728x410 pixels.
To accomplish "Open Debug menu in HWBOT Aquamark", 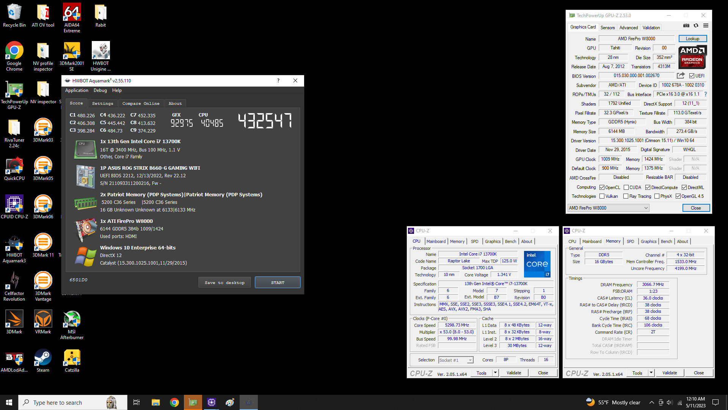I will (x=100, y=90).
